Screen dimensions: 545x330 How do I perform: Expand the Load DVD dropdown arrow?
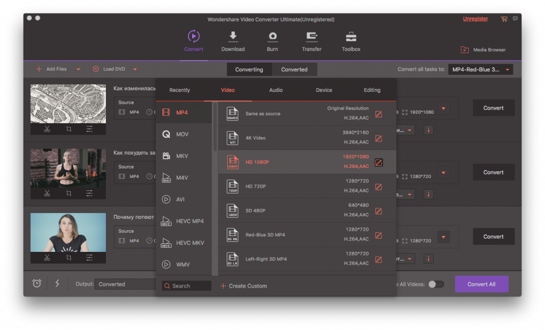coord(135,69)
